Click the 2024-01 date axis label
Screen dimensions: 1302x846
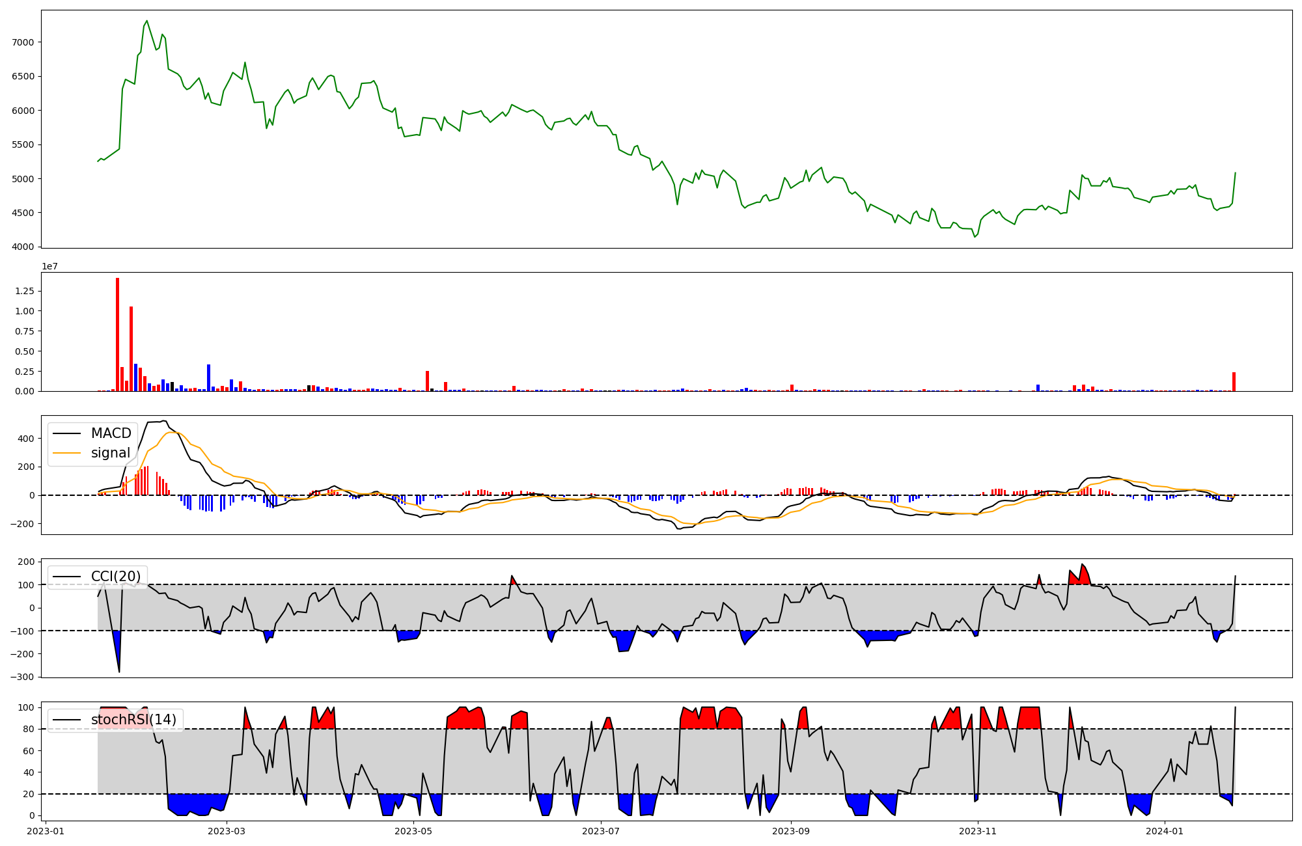(1165, 831)
